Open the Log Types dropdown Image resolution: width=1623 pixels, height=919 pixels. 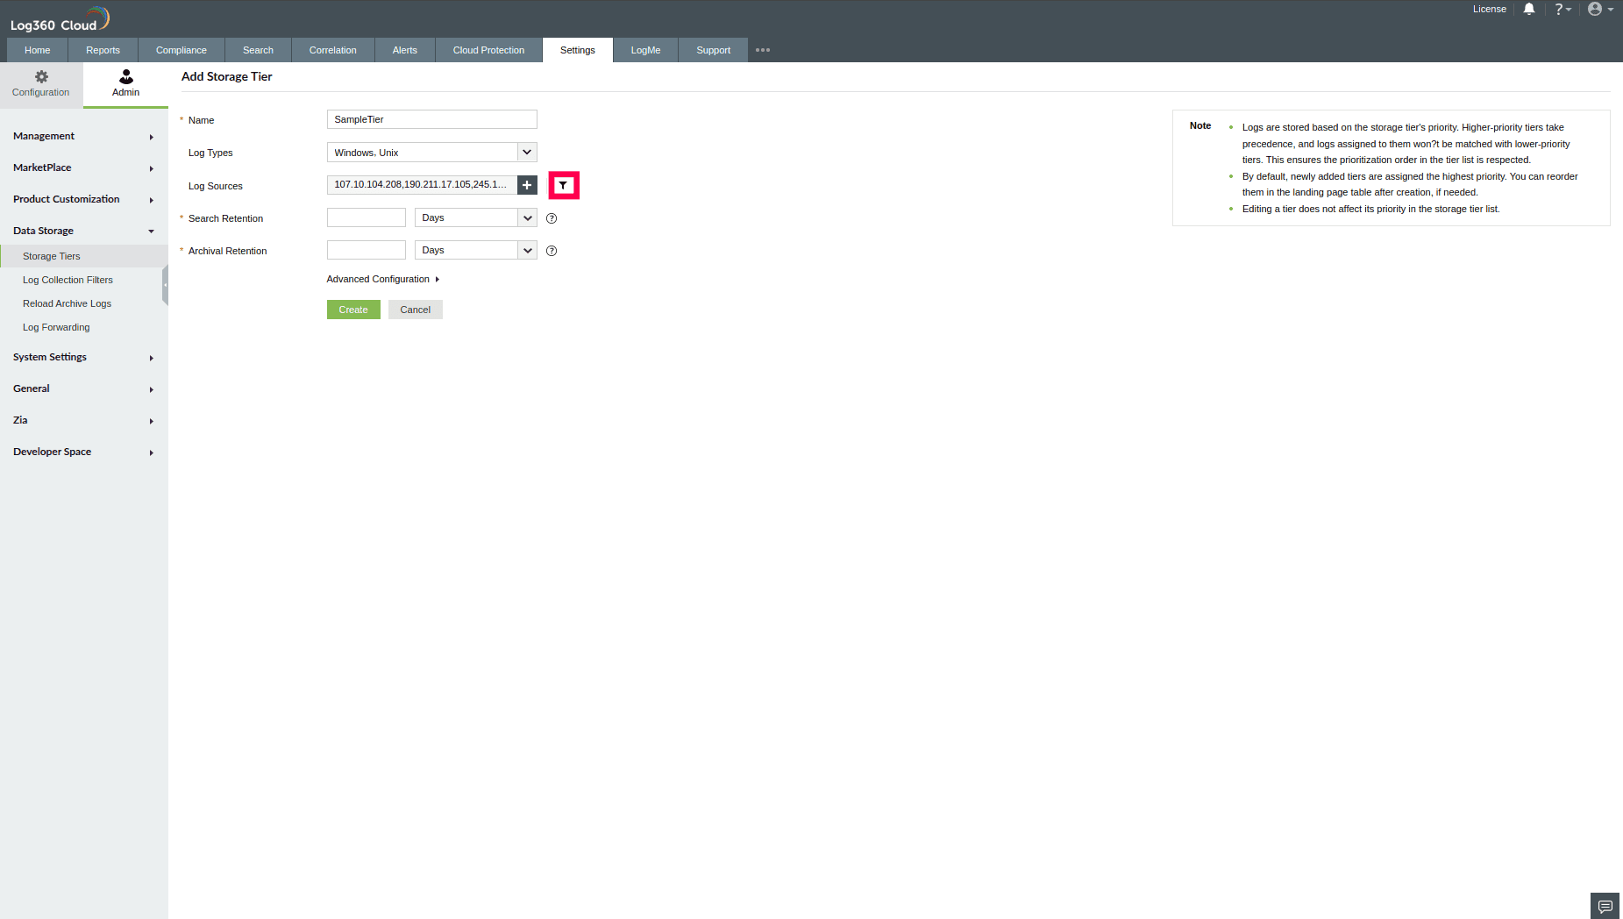tap(527, 152)
